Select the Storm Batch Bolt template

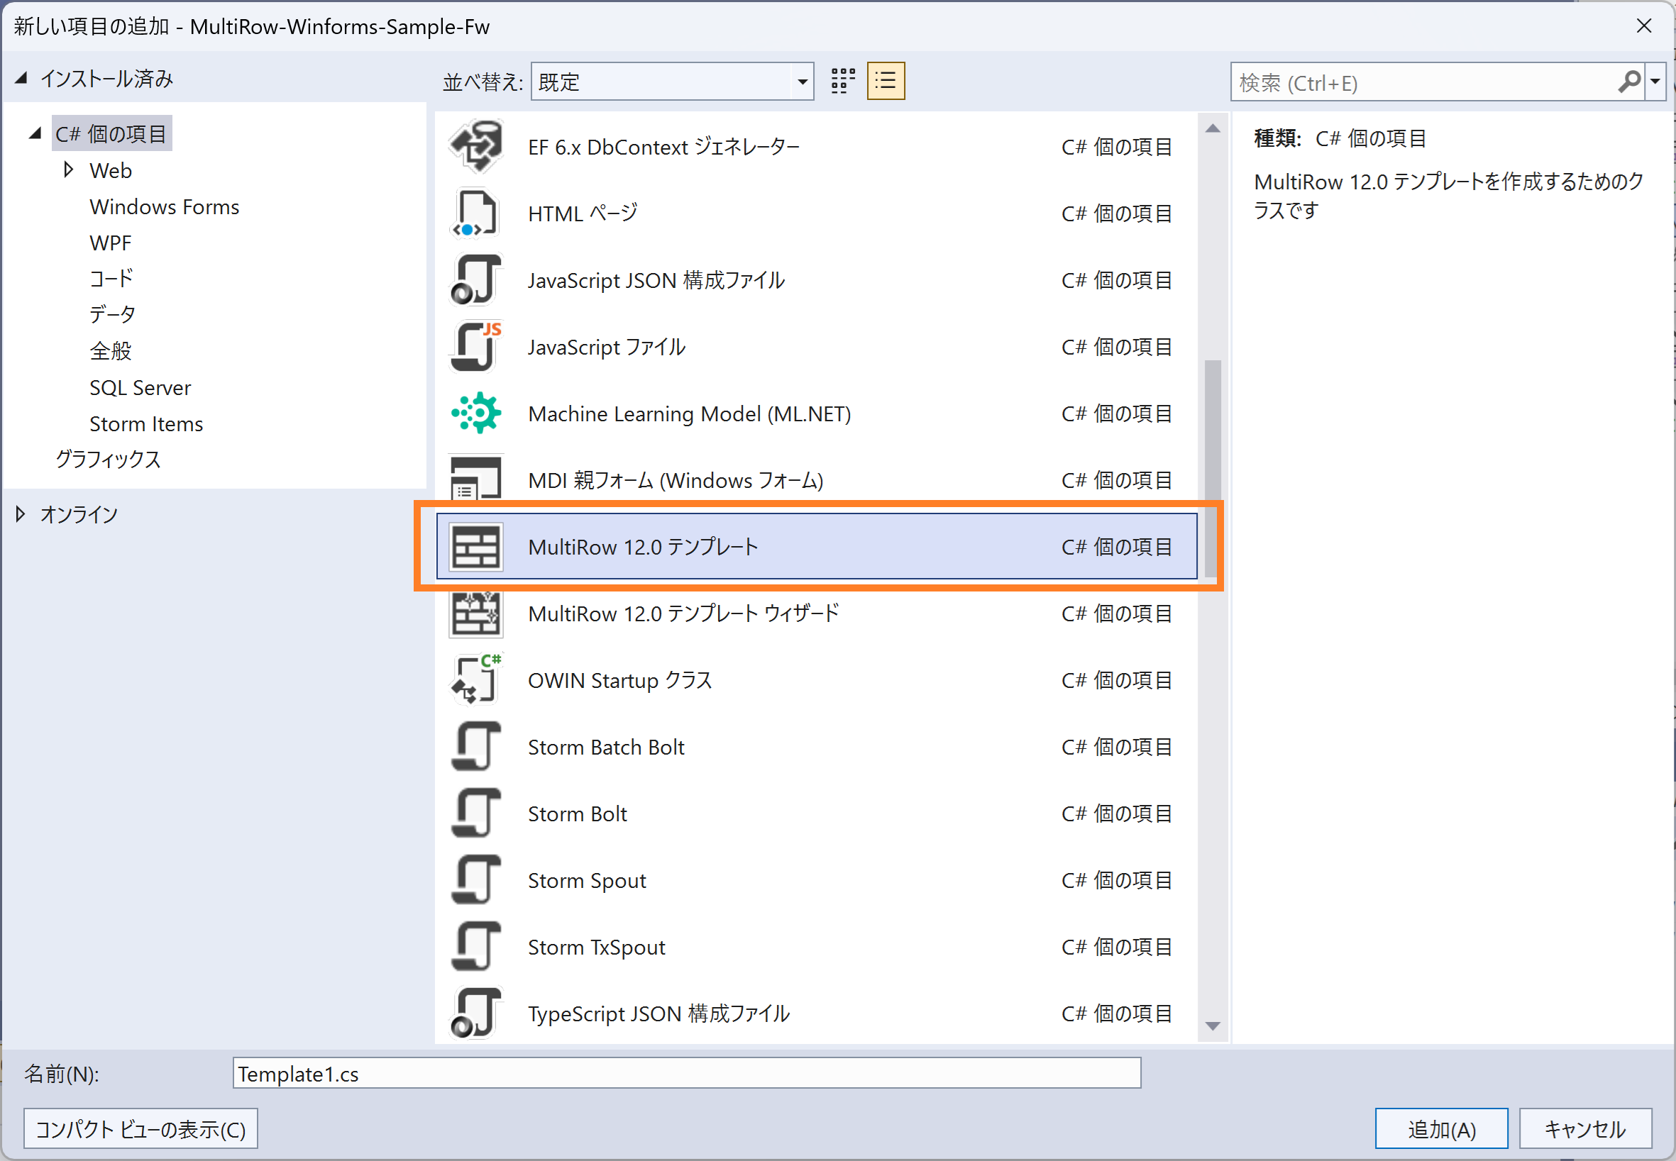coord(817,747)
